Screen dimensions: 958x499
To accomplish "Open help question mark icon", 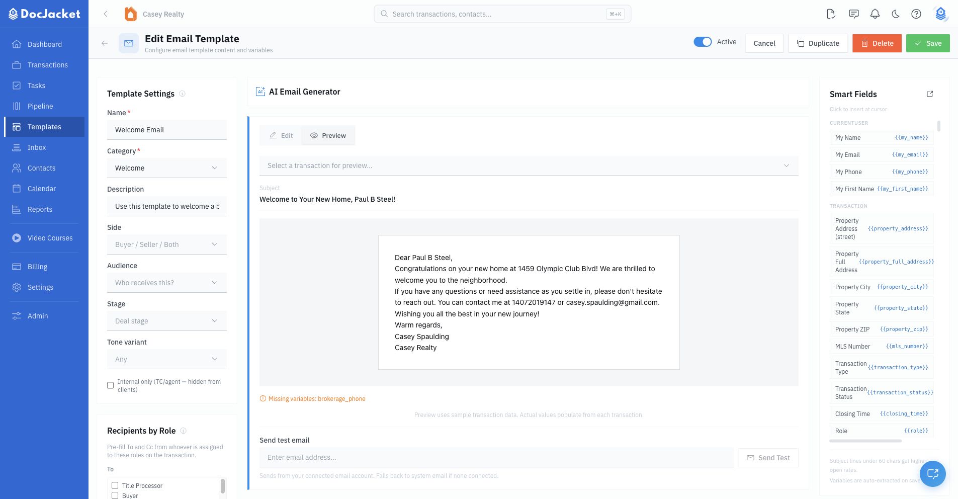I will [916, 14].
